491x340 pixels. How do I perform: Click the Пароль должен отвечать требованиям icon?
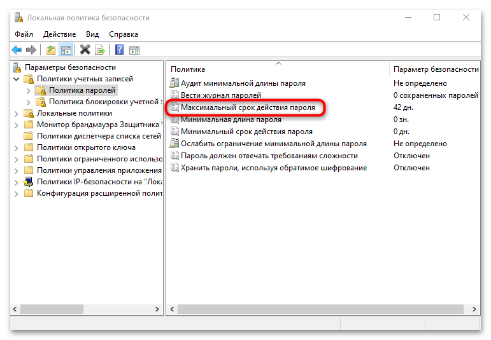click(x=174, y=156)
